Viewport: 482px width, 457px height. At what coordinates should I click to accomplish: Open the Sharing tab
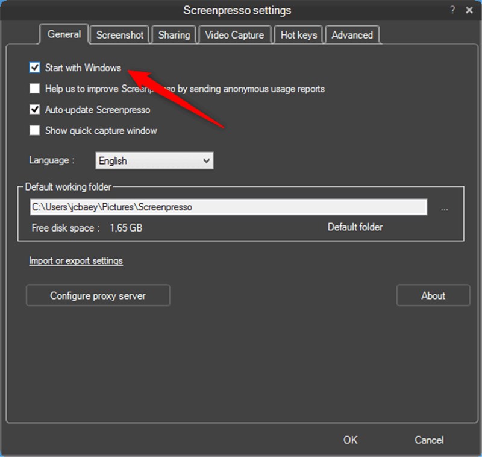pyautogui.click(x=174, y=35)
